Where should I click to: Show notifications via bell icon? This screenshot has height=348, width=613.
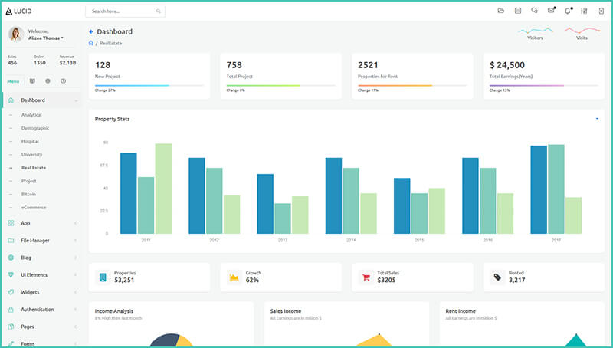[568, 11]
